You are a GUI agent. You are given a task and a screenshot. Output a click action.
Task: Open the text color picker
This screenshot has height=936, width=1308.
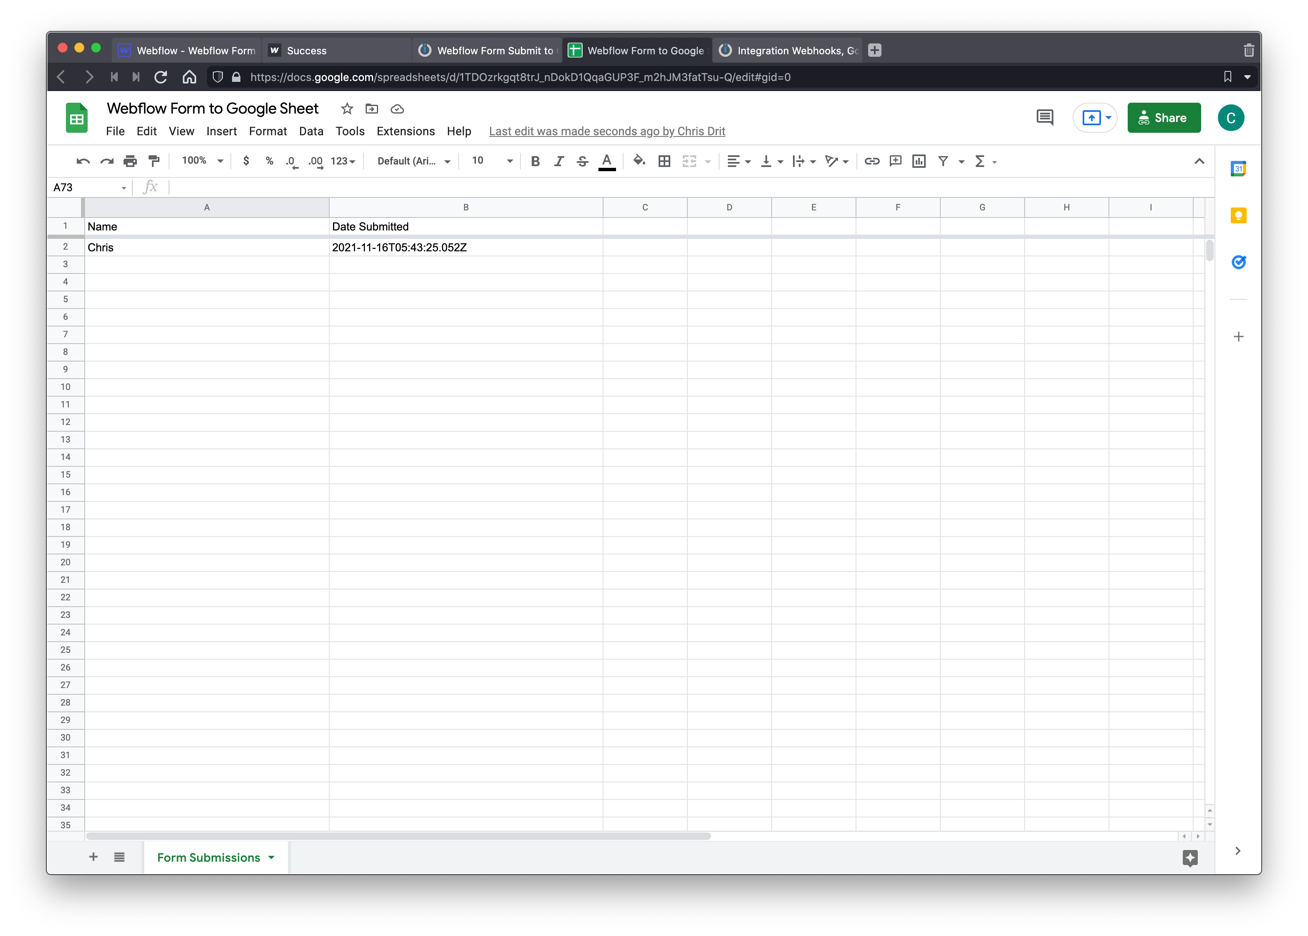[607, 162]
